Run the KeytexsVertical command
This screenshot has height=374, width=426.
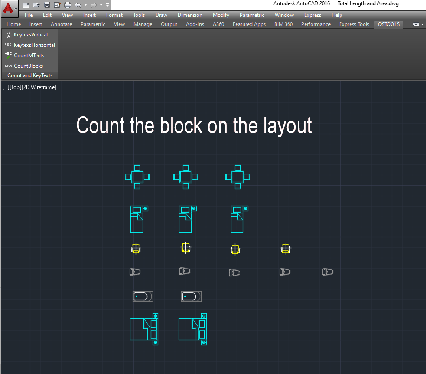point(26,35)
